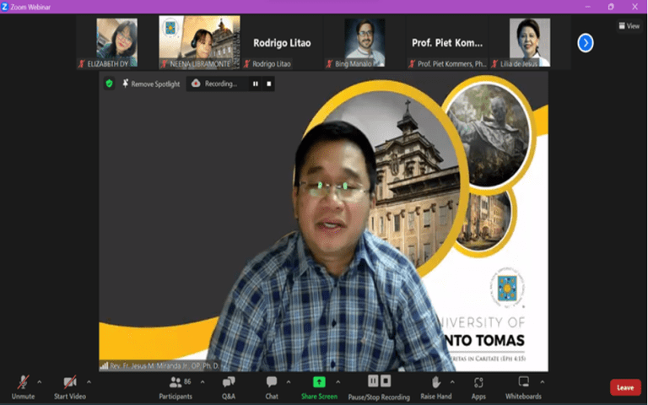Click muted mic icon on Lilia de Jesus tile
Viewport: 648px width, 405px height.
494,63
